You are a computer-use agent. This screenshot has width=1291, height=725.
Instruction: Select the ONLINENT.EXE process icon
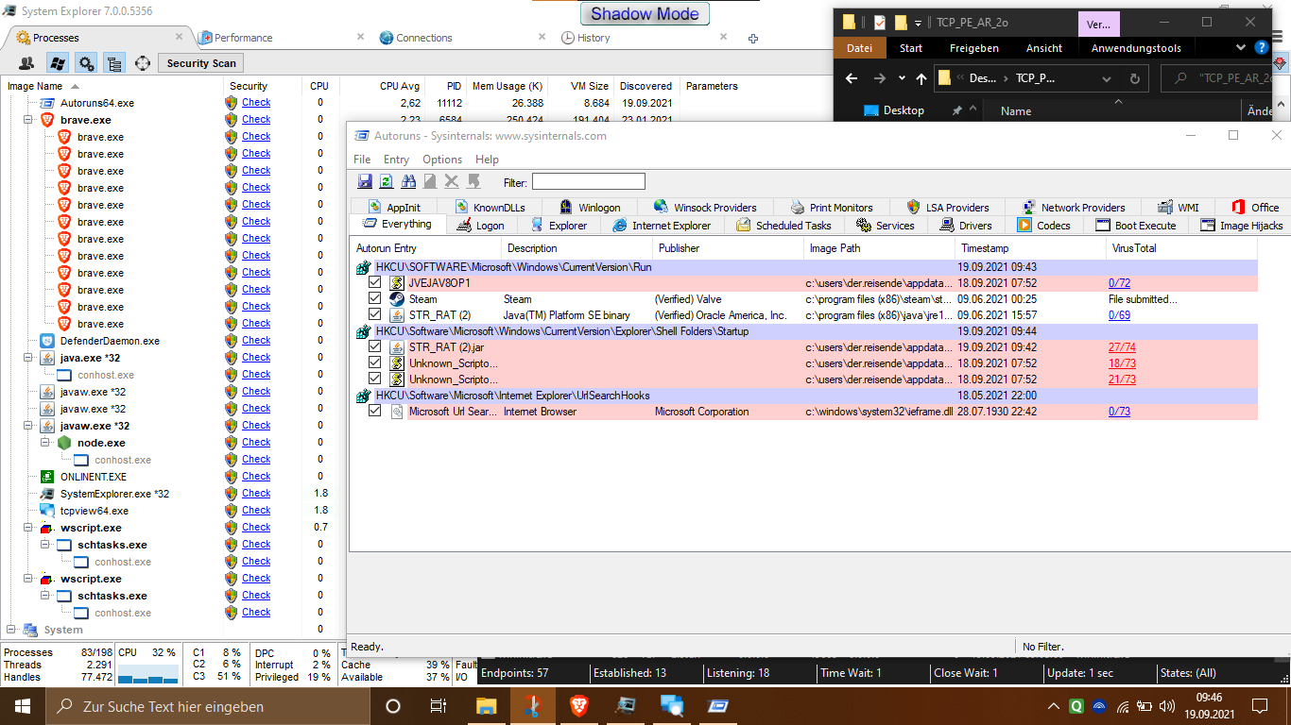tap(47, 477)
